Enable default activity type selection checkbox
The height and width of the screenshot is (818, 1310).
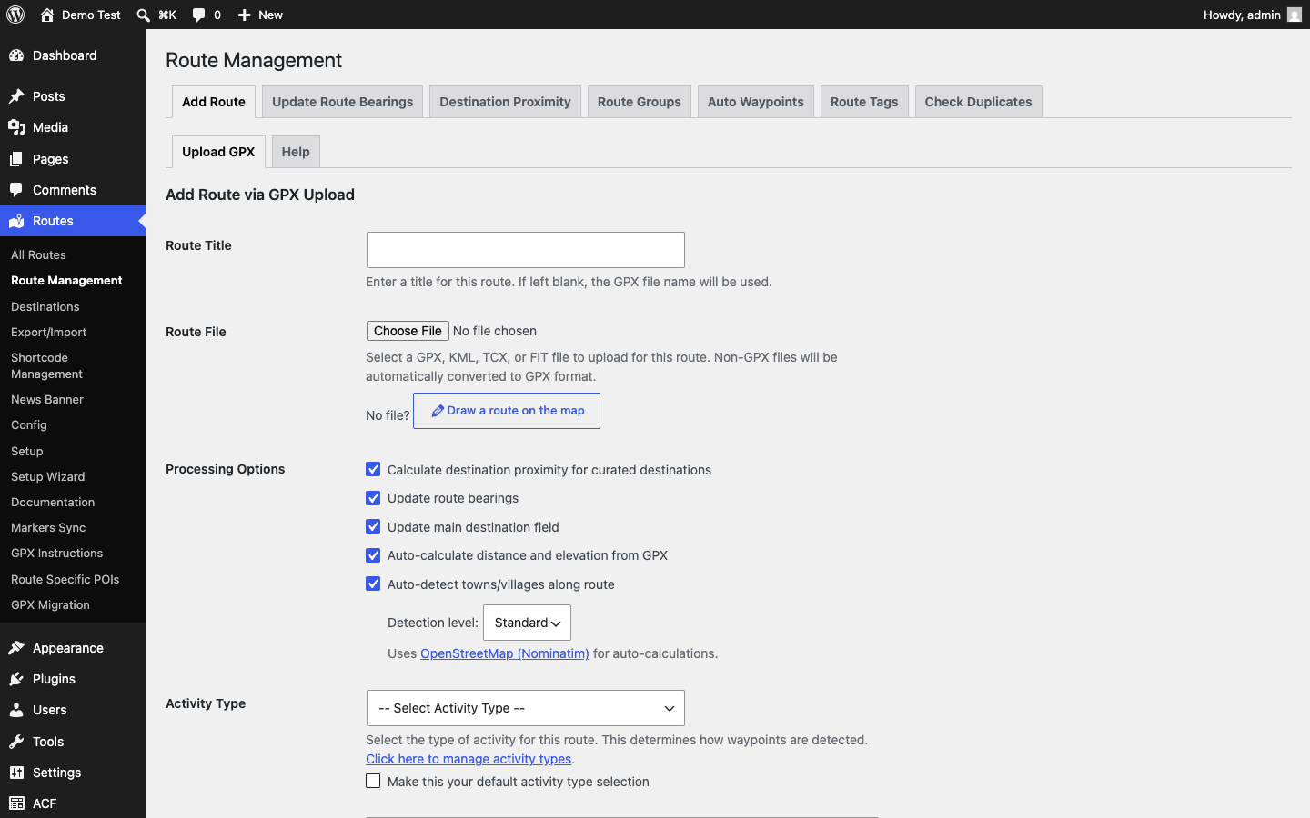[373, 781]
